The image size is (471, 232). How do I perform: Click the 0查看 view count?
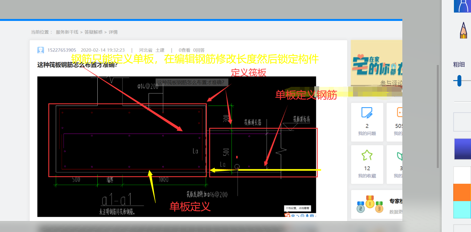tap(184, 50)
